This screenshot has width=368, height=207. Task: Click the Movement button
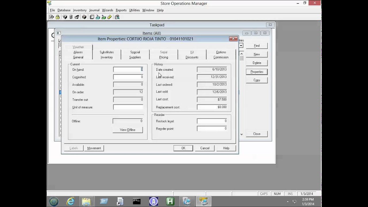(x=94, y=148)
